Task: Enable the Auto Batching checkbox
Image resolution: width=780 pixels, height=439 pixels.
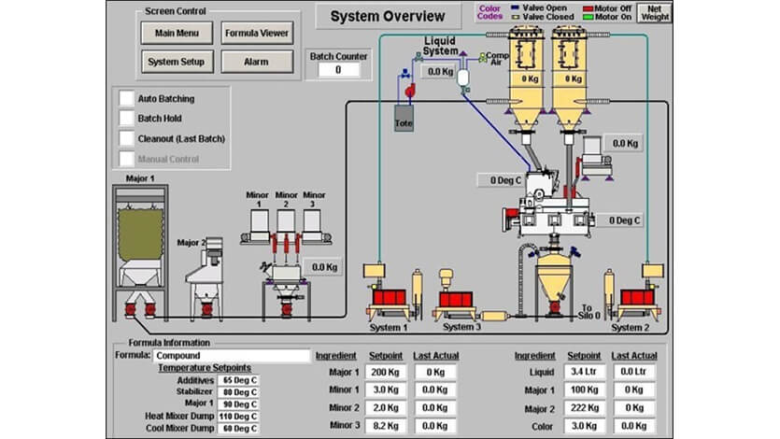Action: pos(126,98)
